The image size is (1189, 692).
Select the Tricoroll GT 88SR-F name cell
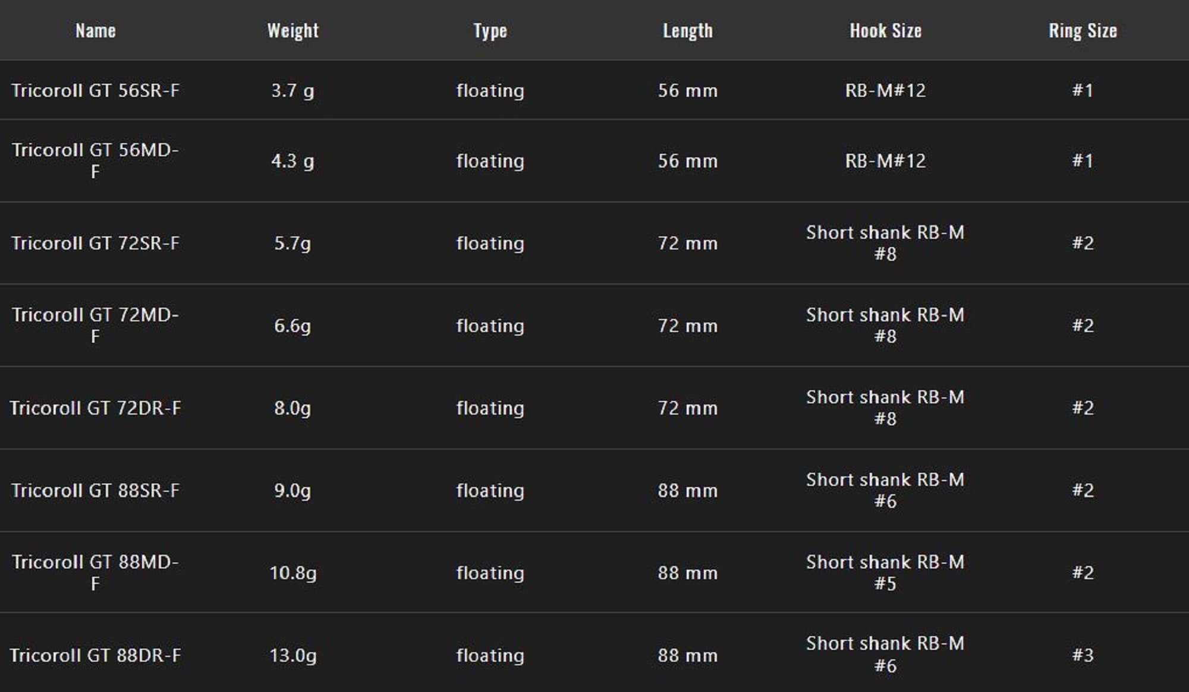pos(95,491)
